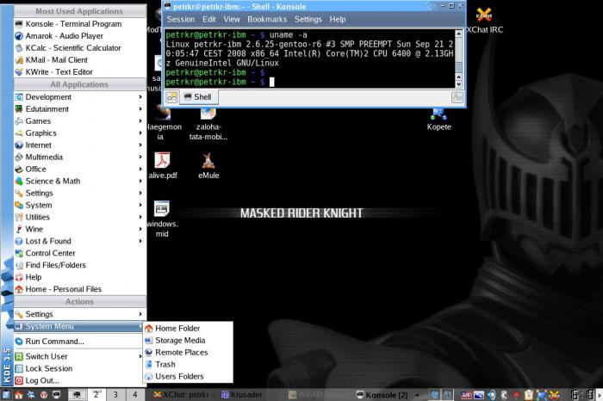Open Help from the K menu
603x401 pixels.
coord(79,277)
